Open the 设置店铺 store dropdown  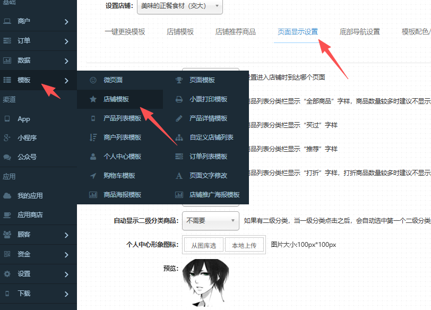point(179,6)
